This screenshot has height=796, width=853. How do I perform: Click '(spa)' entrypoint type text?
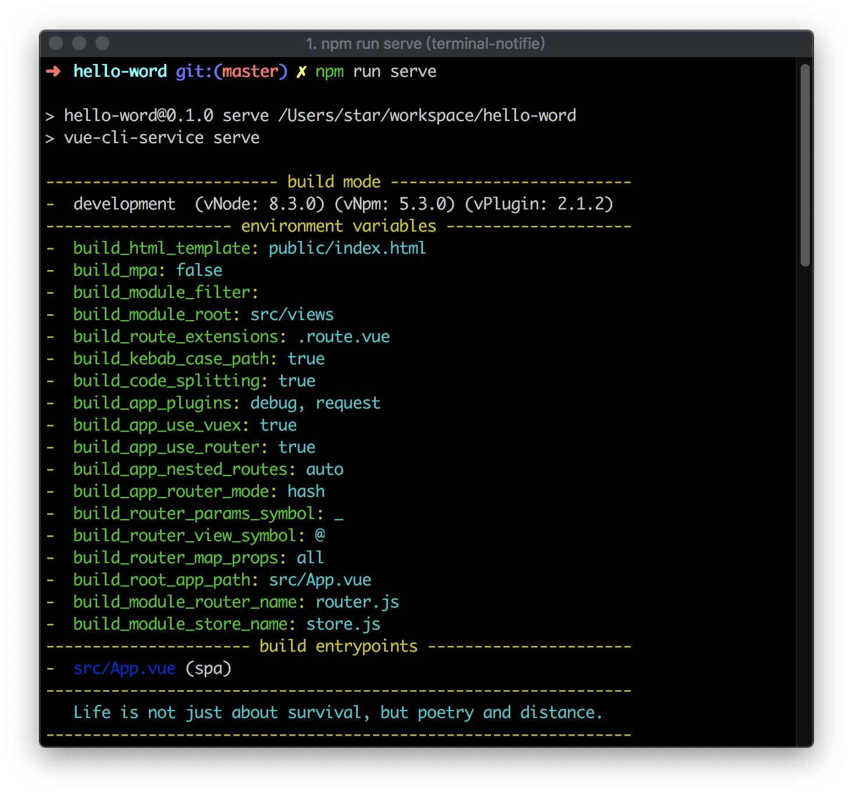pyautogui.click(x=208, y=669)
